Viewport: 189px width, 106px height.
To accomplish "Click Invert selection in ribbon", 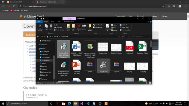I will (125, 30).
